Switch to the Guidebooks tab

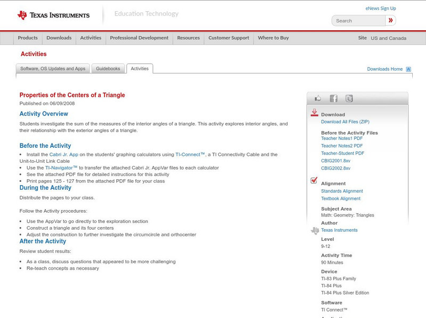108,69
